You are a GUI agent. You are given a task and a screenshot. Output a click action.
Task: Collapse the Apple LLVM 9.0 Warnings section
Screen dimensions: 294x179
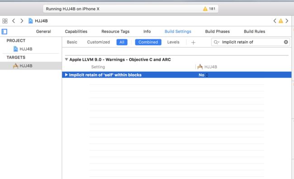pos(66,59)
